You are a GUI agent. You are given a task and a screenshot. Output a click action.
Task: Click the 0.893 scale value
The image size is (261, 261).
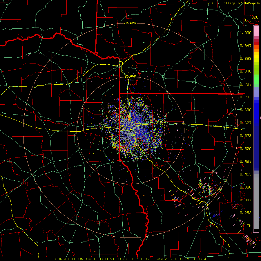click(246, 58)
